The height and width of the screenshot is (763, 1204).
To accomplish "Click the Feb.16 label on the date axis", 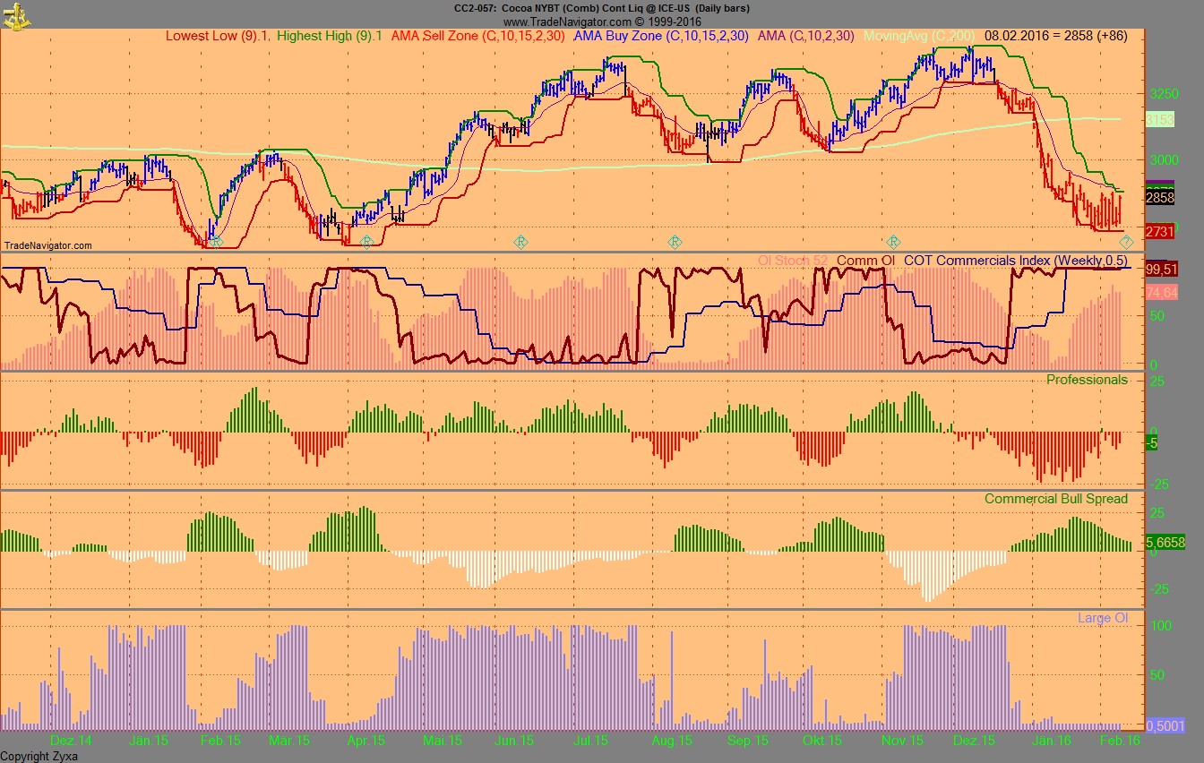I will pos(1120,742).
